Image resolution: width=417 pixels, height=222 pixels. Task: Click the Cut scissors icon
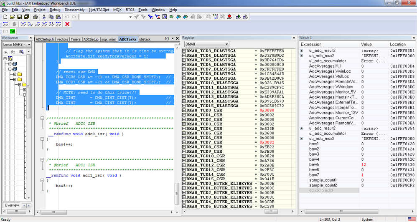pos(44,17)
